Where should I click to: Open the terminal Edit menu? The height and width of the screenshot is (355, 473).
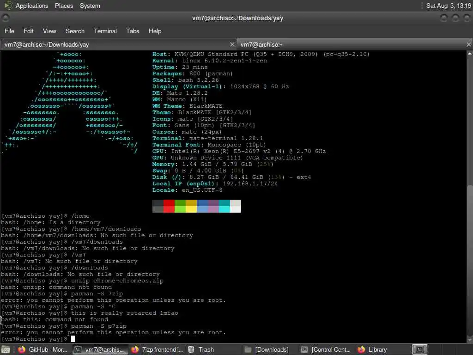click(28, 31)
